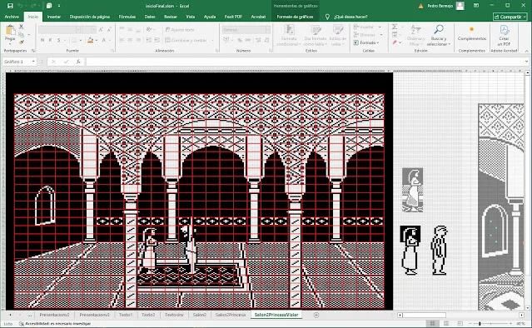This screenshot has width=532, height=328.
Task: Click the AutoSum sigma icon
Action: [x=395, y=27]
